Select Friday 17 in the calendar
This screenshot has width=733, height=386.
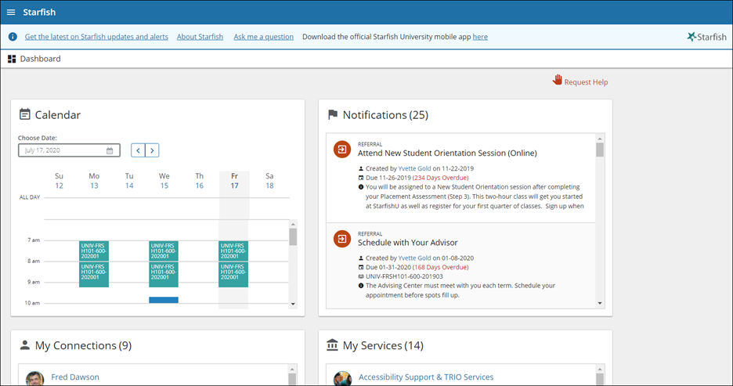click(x=234, y=186)
